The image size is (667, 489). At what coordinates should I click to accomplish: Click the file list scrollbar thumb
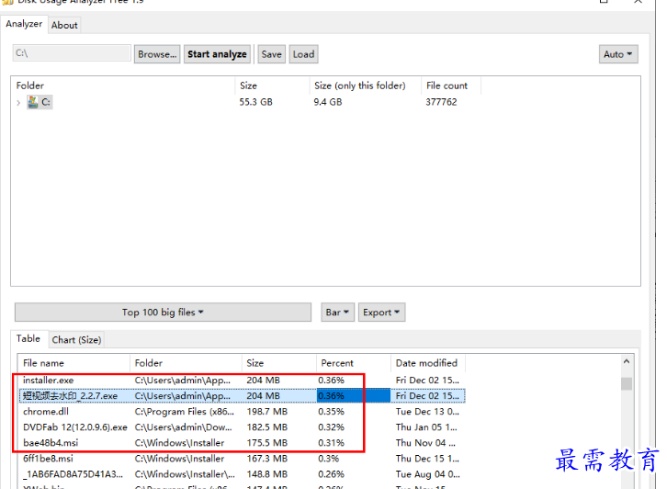627,383
